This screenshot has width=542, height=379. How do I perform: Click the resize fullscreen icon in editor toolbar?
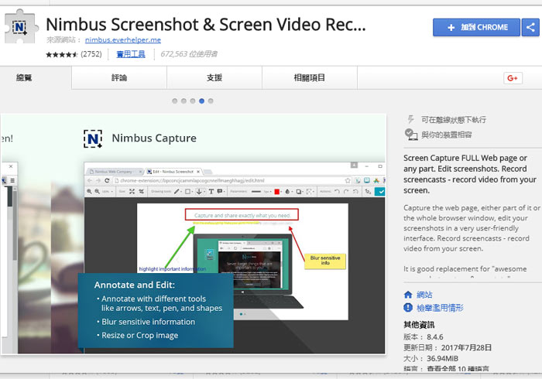click(132, 191)
